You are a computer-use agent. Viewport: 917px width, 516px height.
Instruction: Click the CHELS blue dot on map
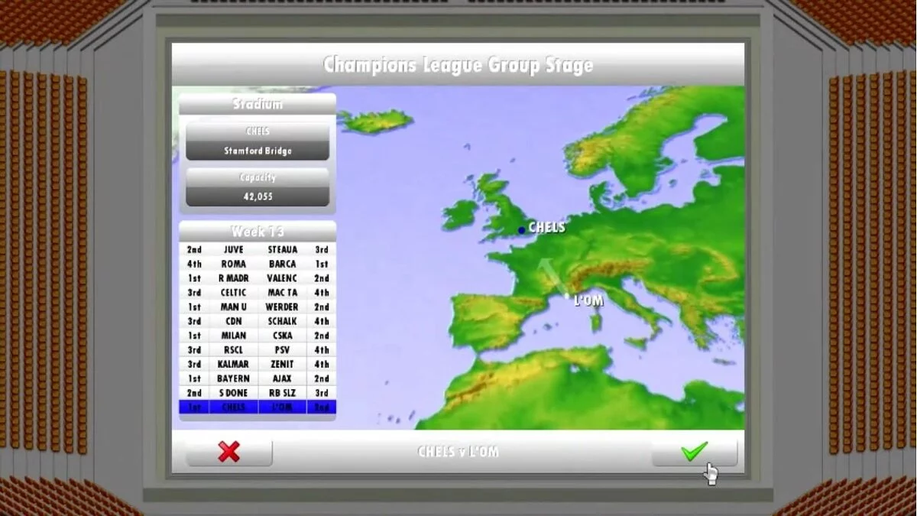coord(521,230)
